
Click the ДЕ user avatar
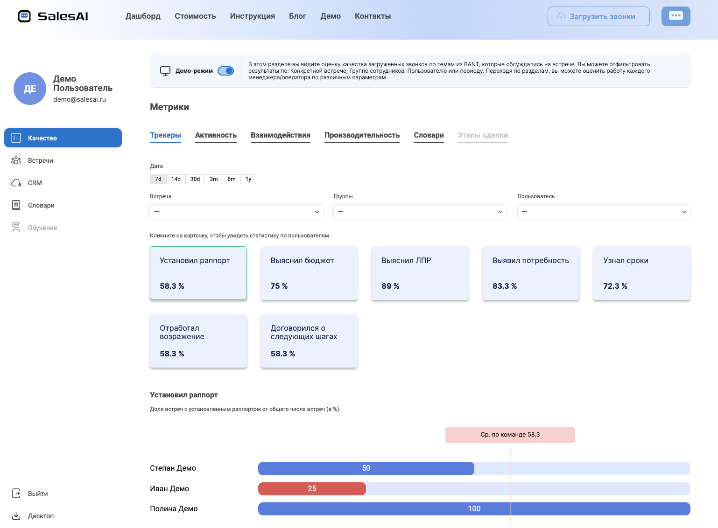(30, 89)
